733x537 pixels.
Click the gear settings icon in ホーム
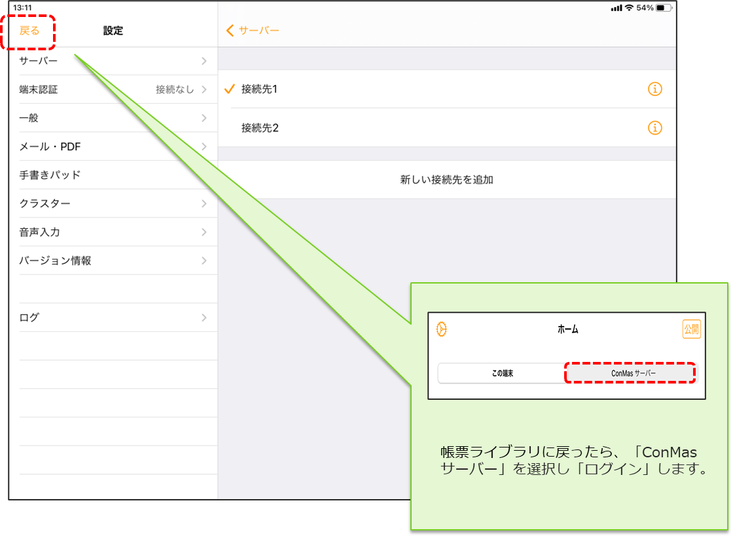[442, 329]
